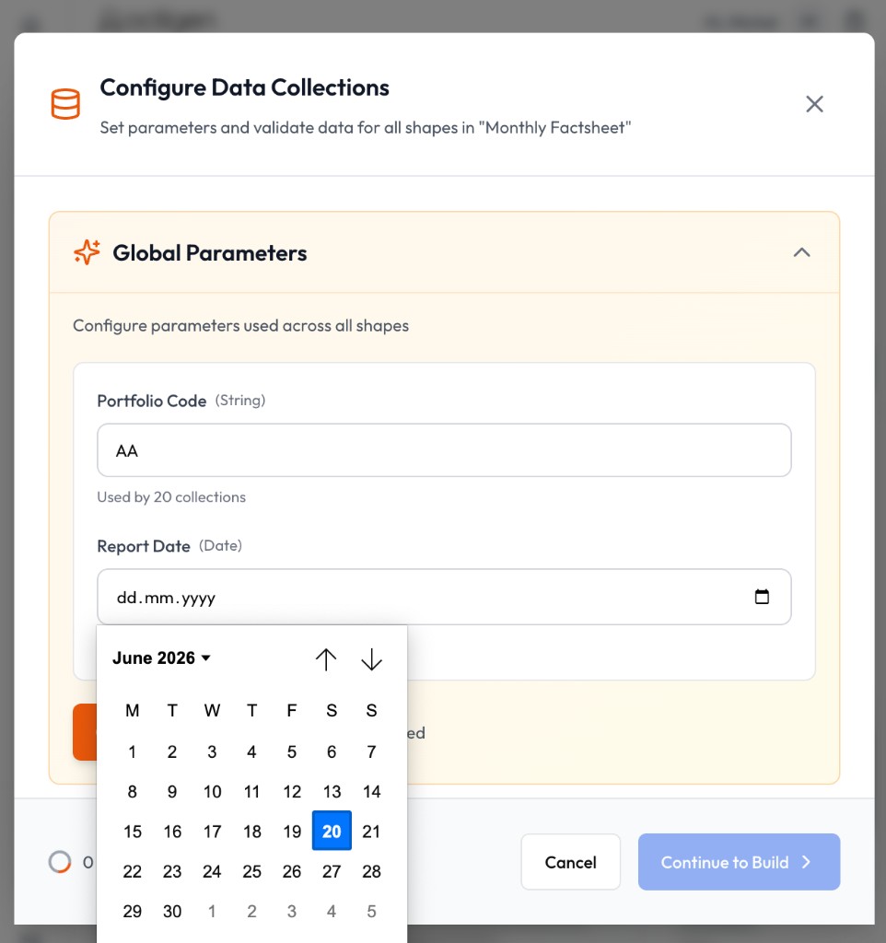The width and height of the screenshot is (886, 943).
Task: Open the June 2026 month dropdown
Action: point(161,658)
